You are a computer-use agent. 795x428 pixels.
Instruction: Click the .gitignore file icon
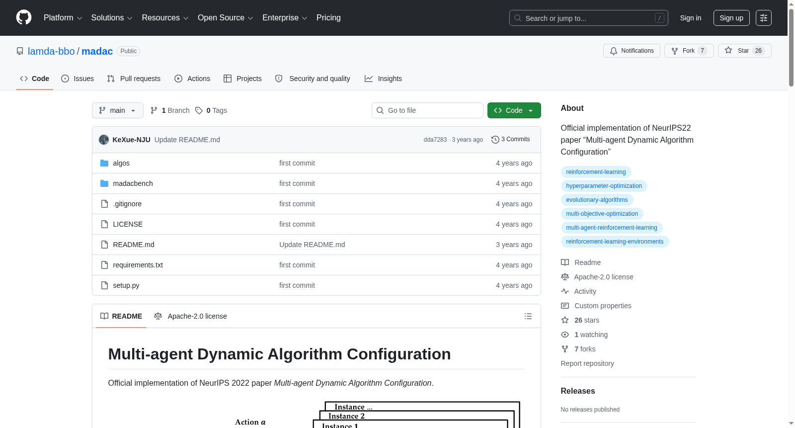tap(104, 204)
